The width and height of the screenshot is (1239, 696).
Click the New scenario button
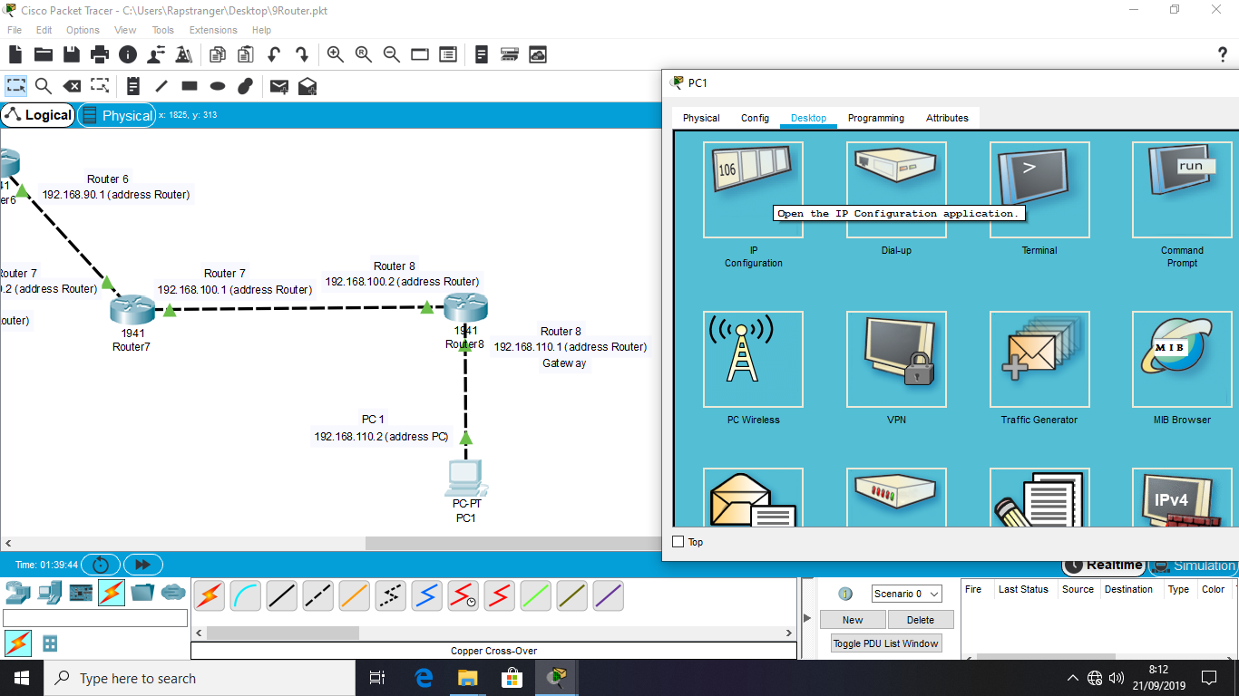point(853,620)
